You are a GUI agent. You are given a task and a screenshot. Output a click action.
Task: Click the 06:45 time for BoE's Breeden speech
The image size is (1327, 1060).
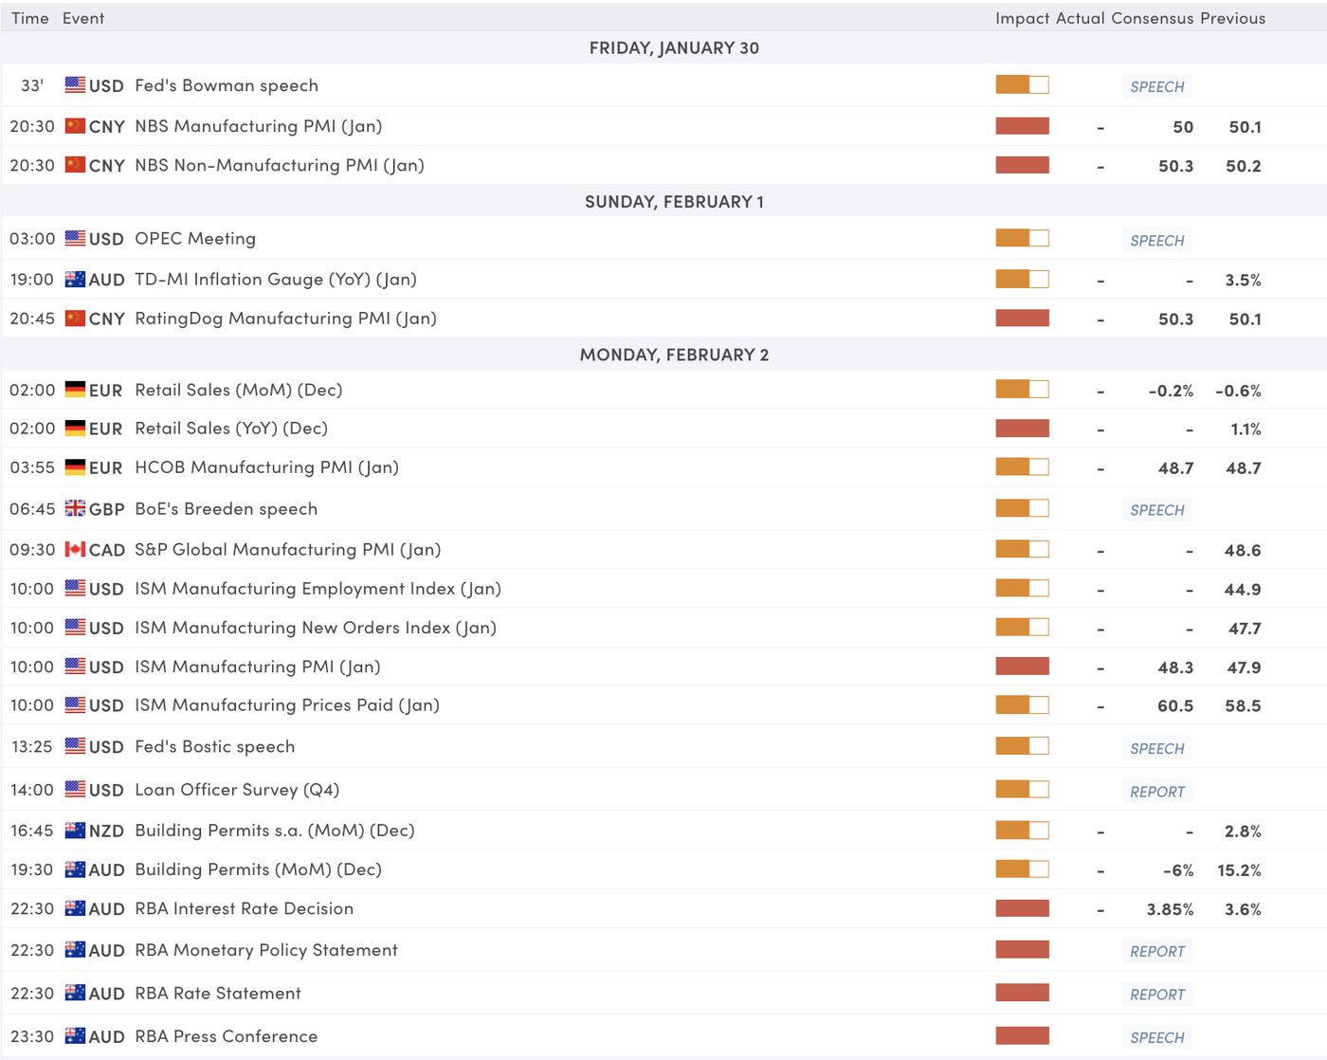(32, 509)
